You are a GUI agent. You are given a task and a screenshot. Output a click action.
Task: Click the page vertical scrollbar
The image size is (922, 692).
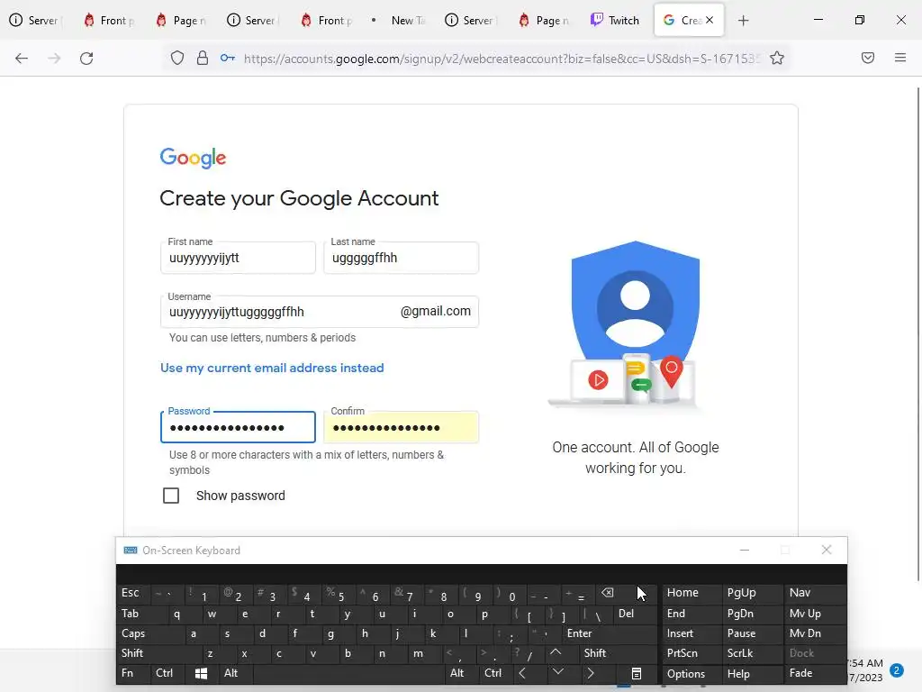tap(918, 333)
